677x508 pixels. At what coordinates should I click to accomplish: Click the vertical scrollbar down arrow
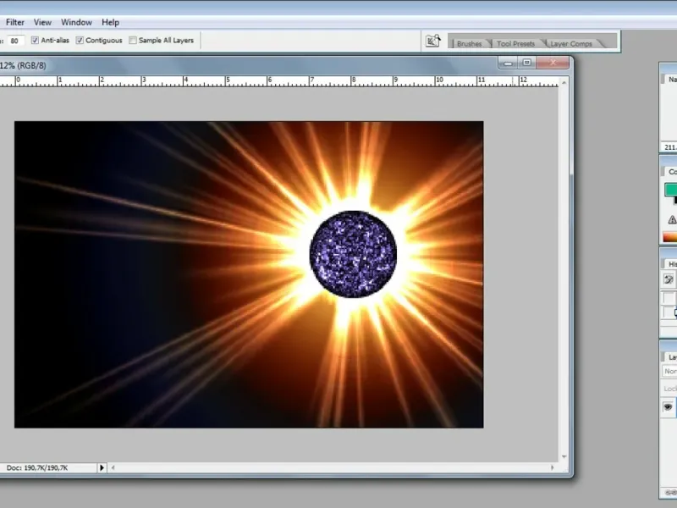click(564, 456)
